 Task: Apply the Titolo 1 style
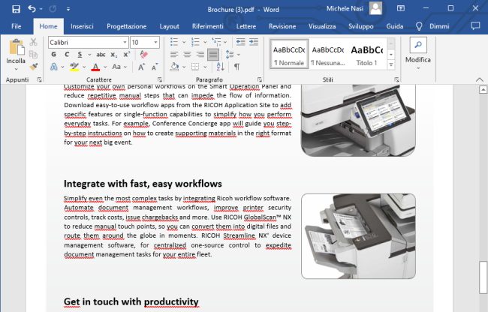point(367,55)
